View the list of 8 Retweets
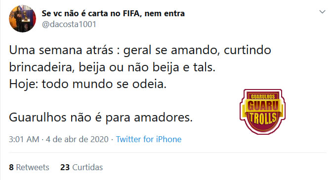The width and height of the screenshot is (334, 180). pos(29,167)
